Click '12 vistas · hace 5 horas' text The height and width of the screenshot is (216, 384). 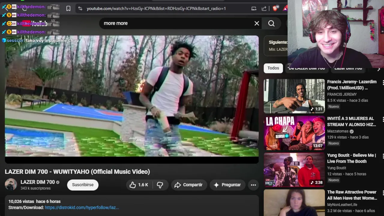(x=346, y=174)
